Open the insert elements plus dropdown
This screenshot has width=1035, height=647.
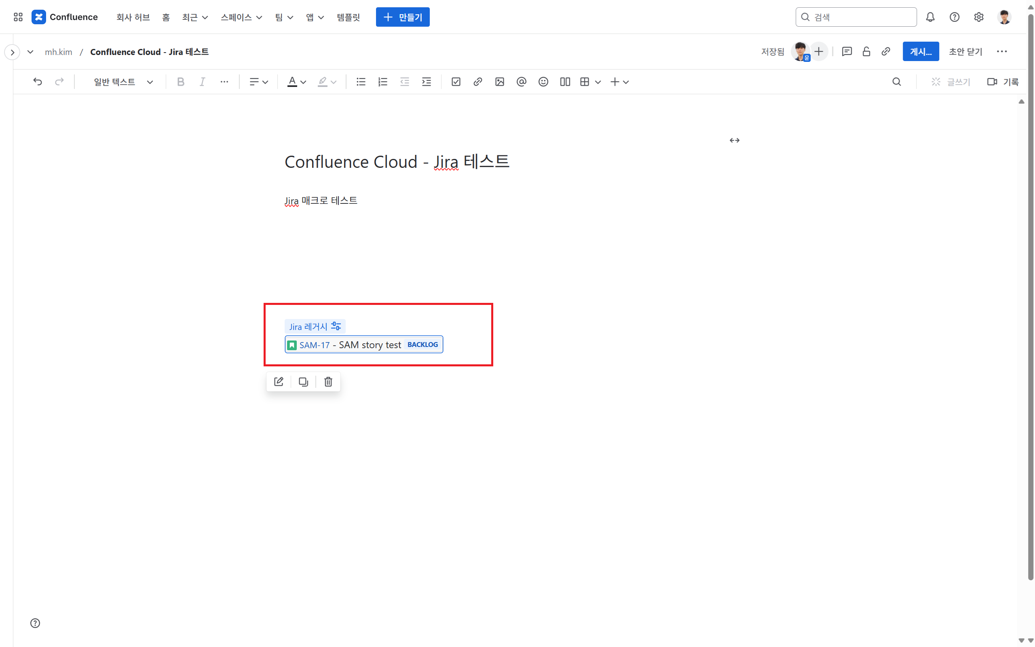coord(619,82)
